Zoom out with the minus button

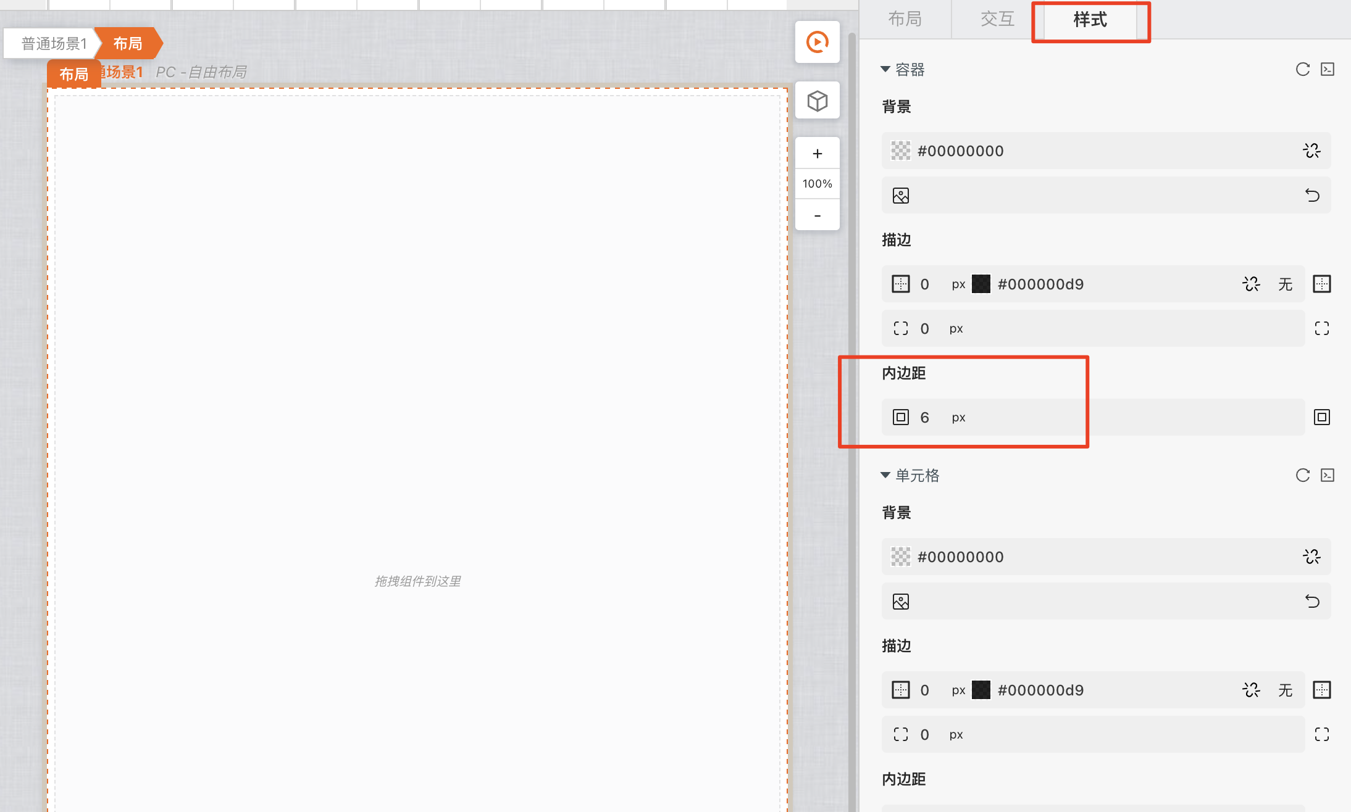(817, 215)
